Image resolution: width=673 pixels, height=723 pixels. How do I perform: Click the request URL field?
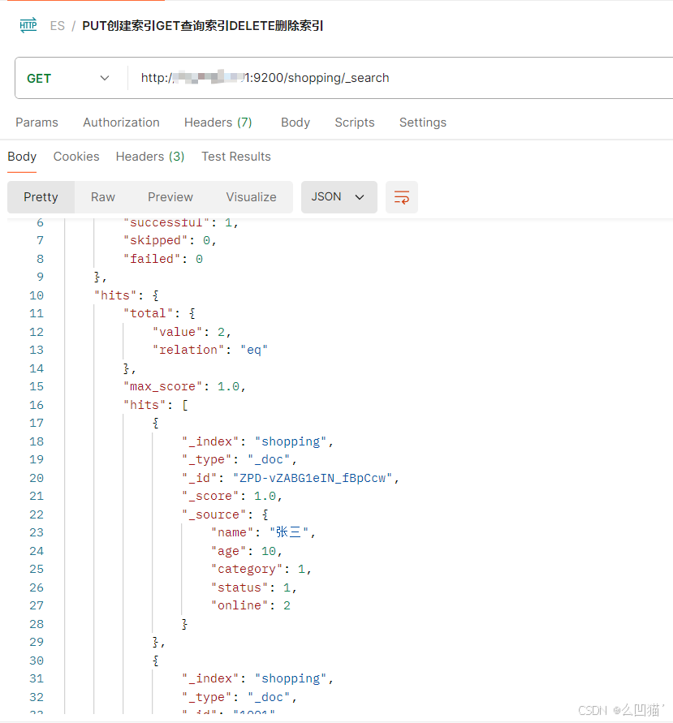coord(398,78)
